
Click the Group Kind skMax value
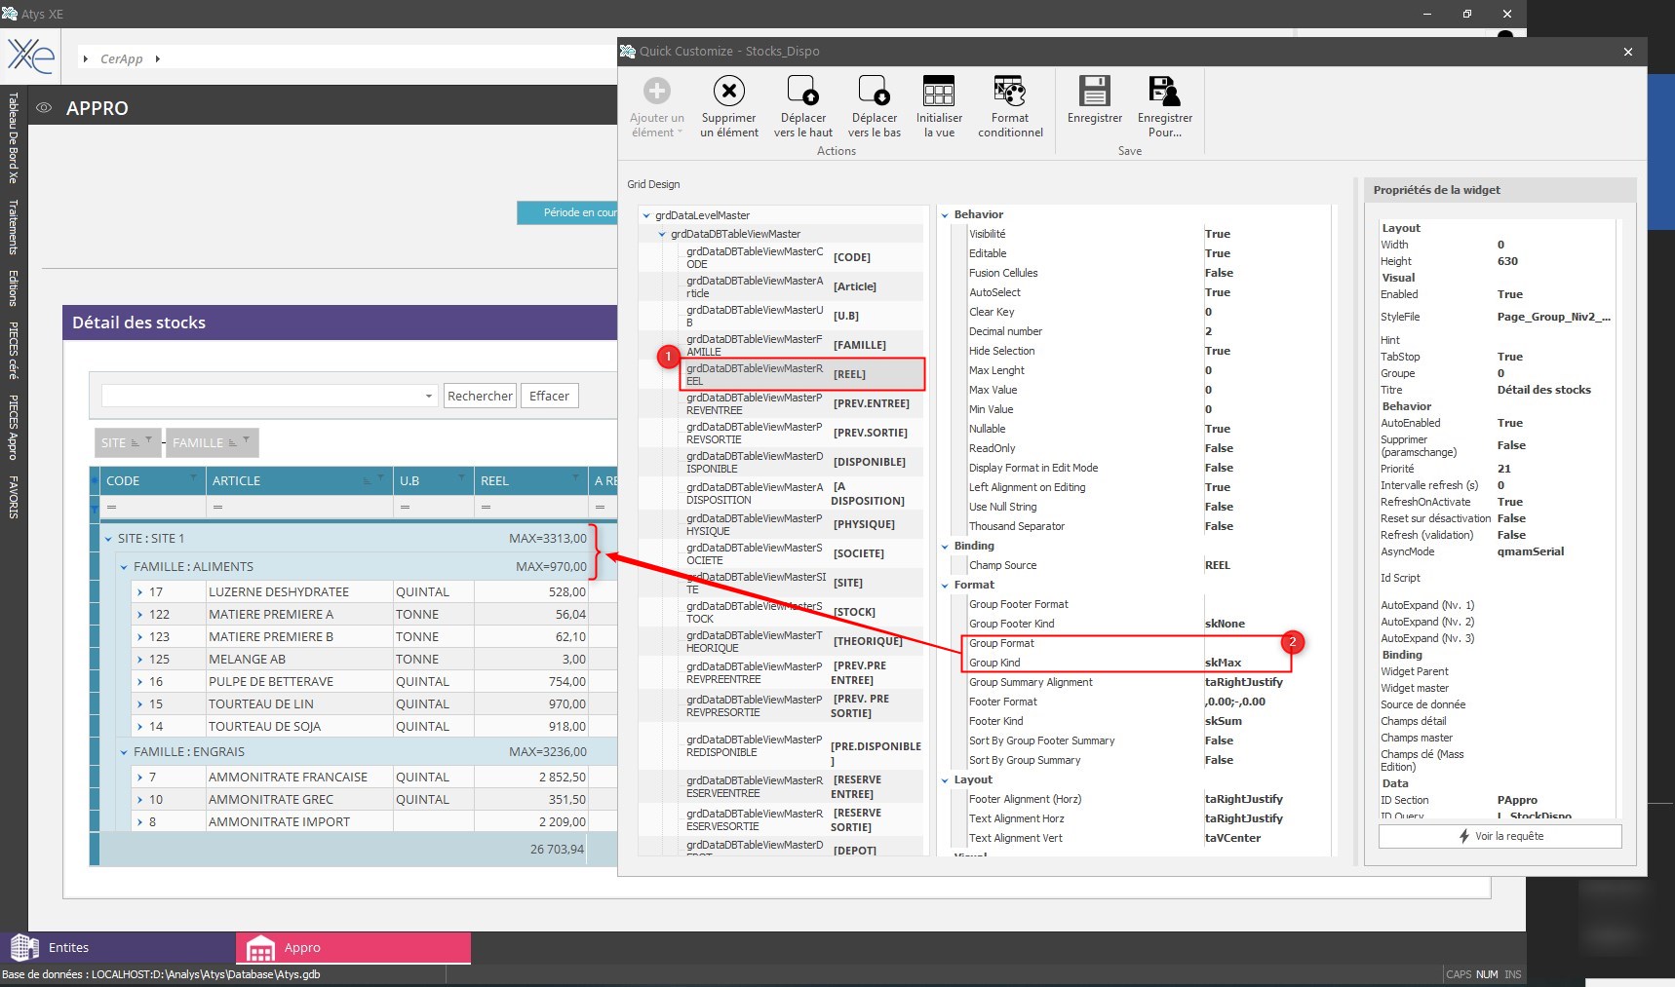point(1223,663)
